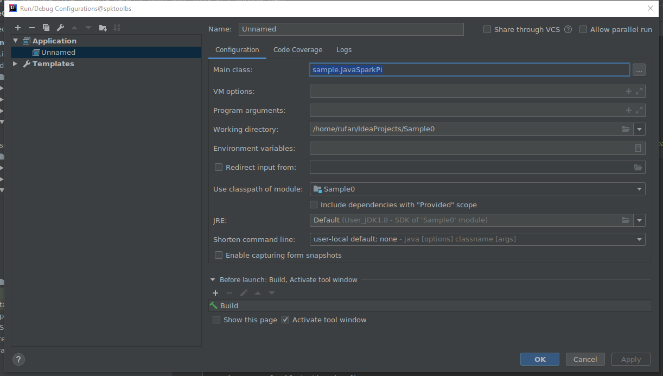Open Use classpath of module dropdown
The image size is (663, 376).
pos(639,189)
